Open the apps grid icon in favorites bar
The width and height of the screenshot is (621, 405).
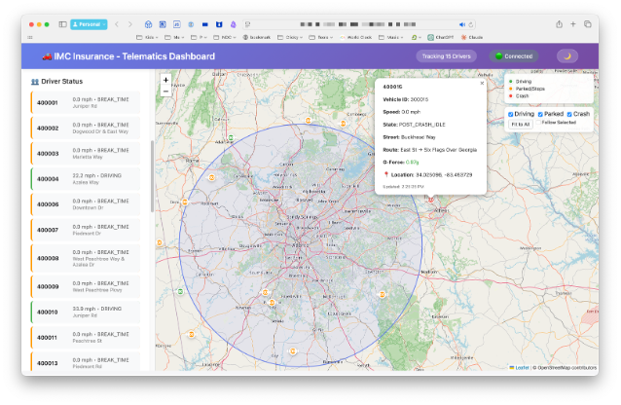(30, 37)
